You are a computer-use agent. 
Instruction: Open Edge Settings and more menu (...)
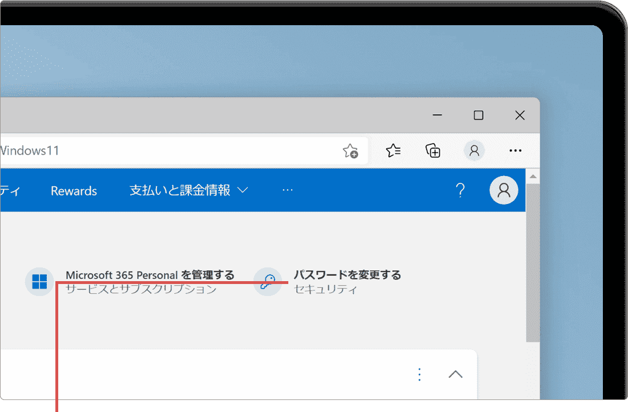[515, 150]
